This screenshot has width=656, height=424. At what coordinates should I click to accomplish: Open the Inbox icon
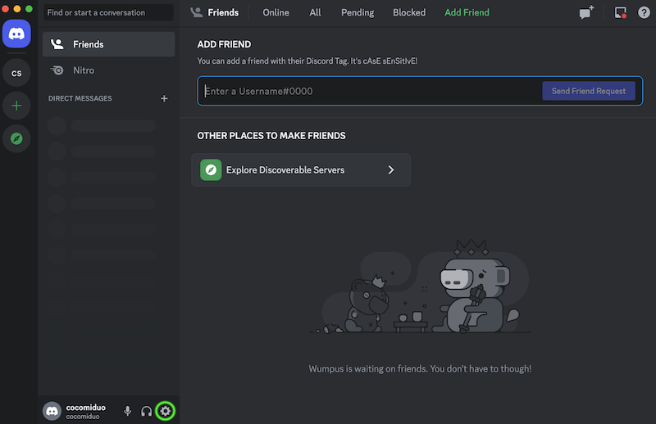(620, 13)
